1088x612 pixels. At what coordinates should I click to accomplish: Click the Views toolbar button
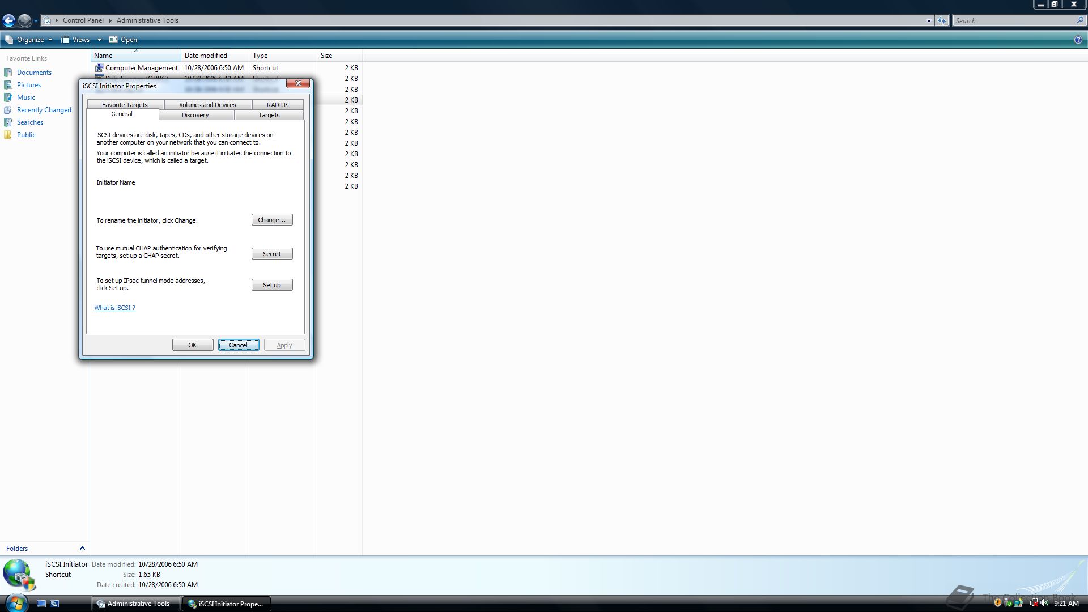[75, 40]
